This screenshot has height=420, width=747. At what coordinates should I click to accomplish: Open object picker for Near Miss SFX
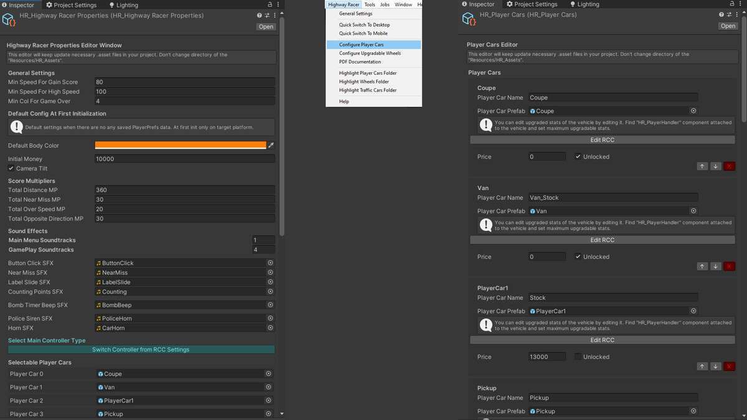(x=271, y=273)
